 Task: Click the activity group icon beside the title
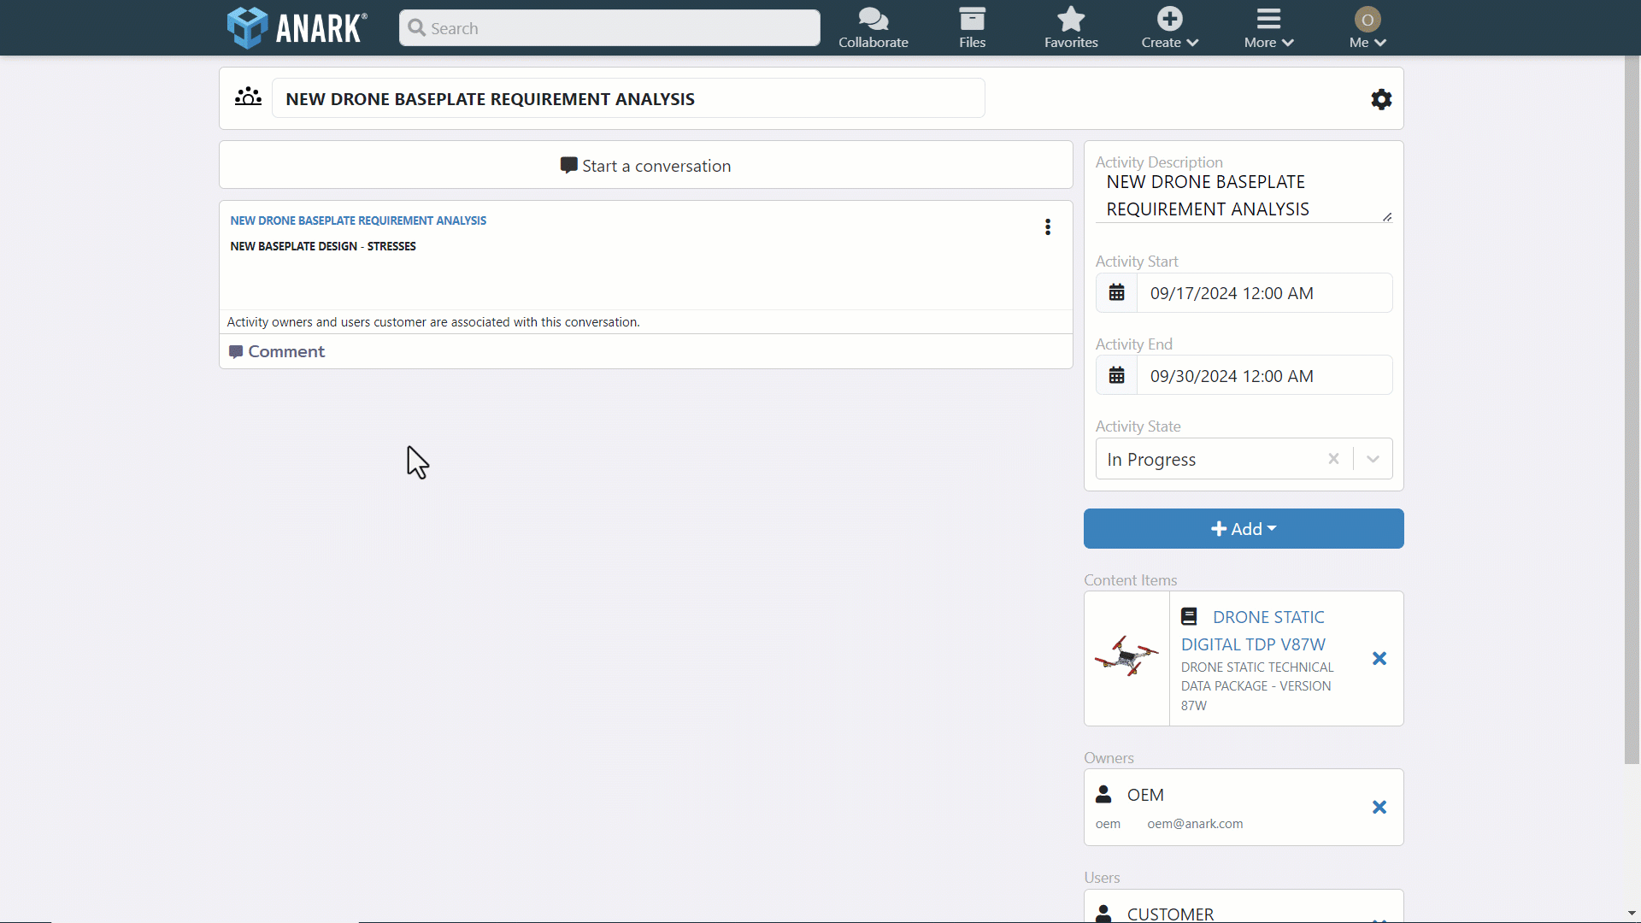coord(248,97)
